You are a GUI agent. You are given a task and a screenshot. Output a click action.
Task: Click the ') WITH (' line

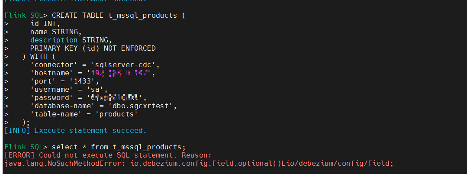(x=39, y=56)
